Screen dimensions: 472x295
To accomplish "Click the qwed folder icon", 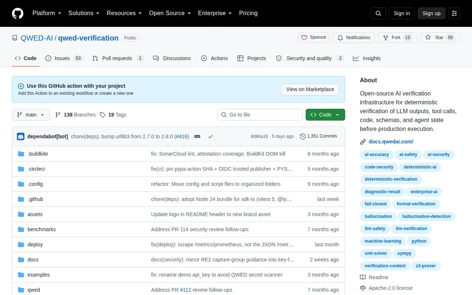I will pos(21,290).
